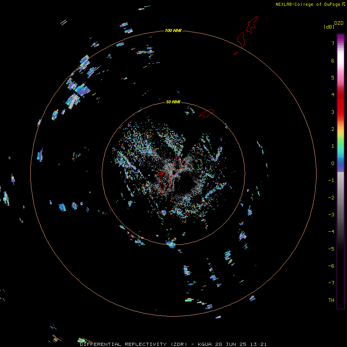The height and width of the screenshot is (347, 347).
Task: Click the 2 dB scale value
Action: pyautogui.click(x=333, y=129)
